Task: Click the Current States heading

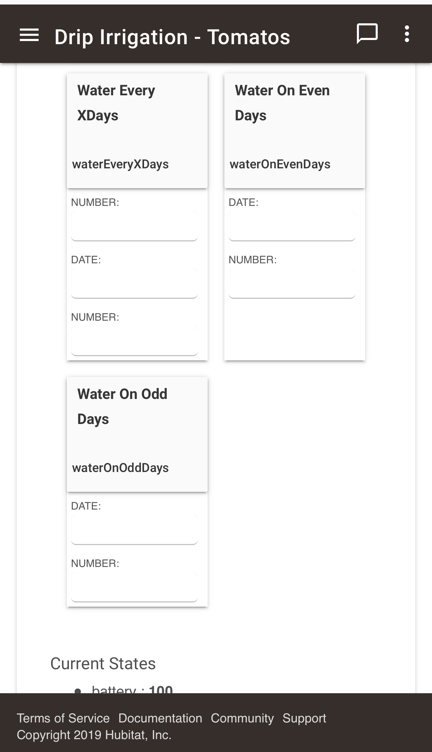Action: (x=103, y=664)
